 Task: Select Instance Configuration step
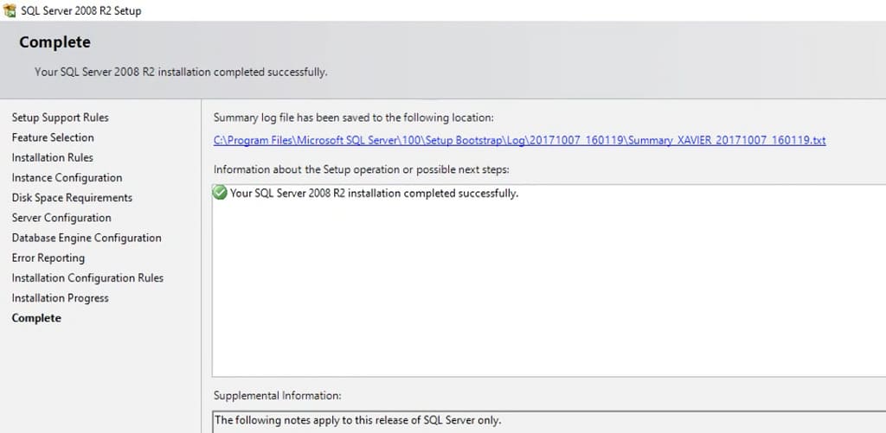point(67,177)
